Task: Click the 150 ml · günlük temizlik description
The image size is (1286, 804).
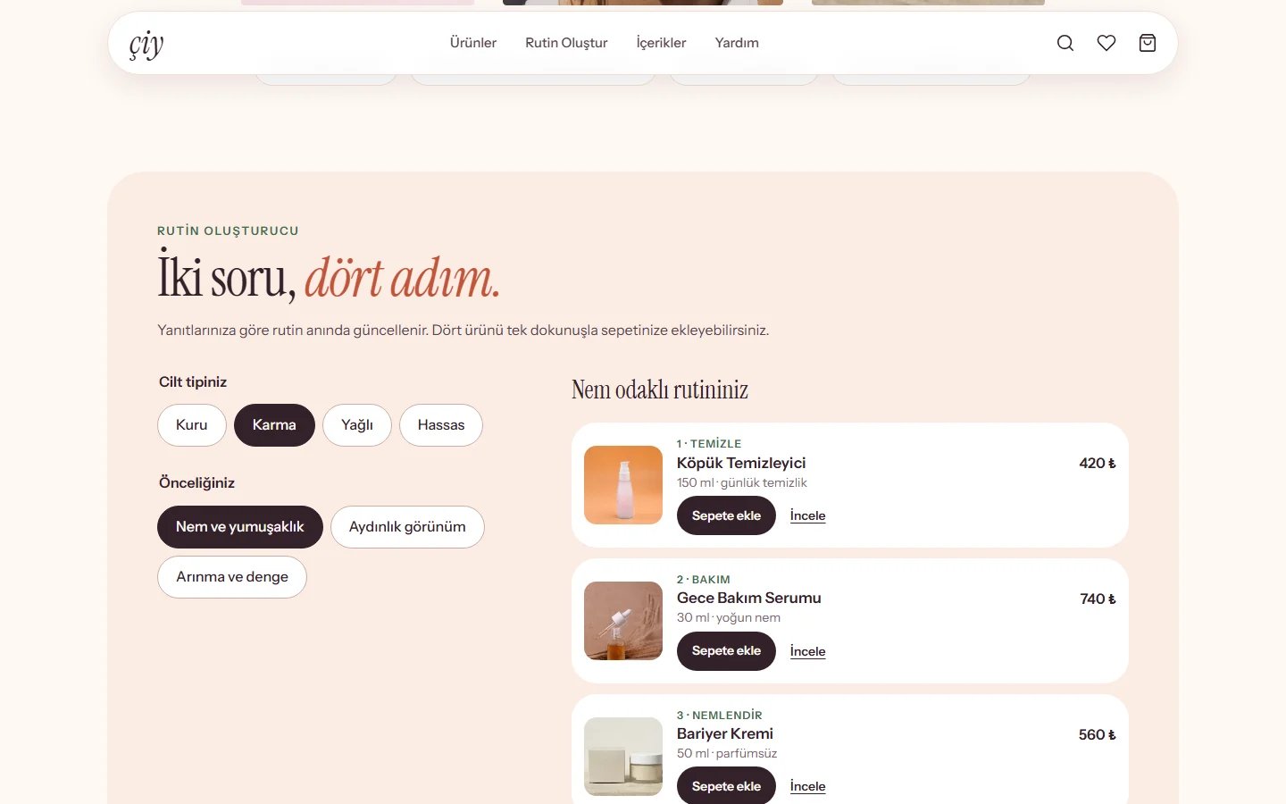Action: pyautogui.click(x=741, y=482)
